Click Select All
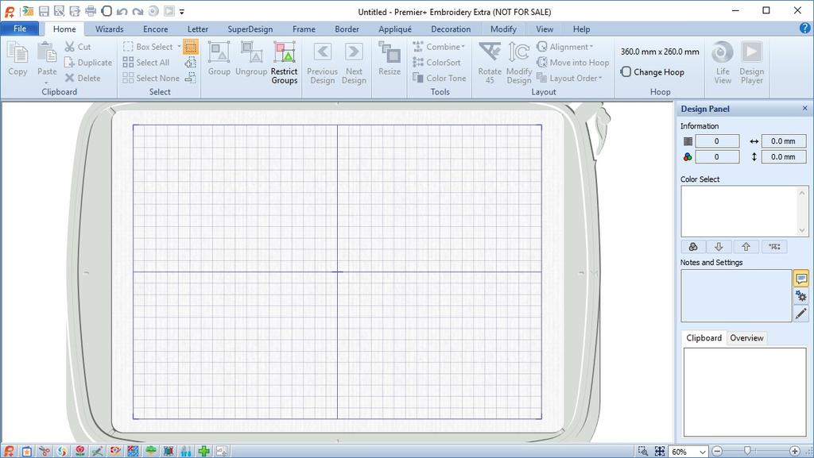 tap(146, 62)
